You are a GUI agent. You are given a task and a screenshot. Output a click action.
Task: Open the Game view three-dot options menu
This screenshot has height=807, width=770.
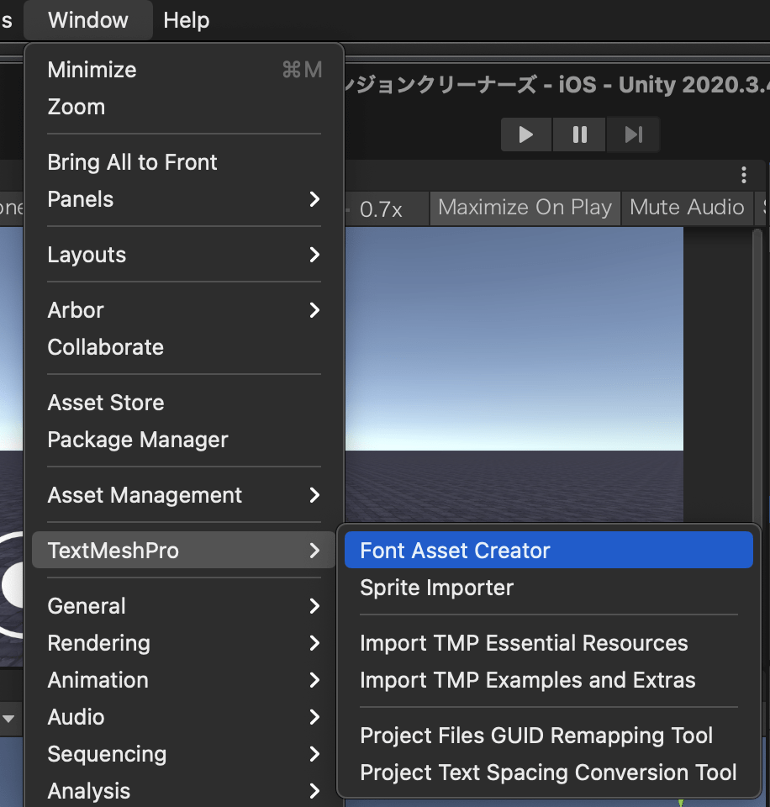click(744, 175)
